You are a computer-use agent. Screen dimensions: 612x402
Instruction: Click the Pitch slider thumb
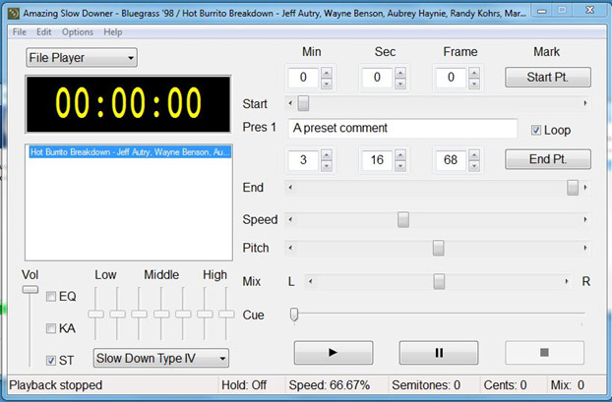(x=438, y=248)
